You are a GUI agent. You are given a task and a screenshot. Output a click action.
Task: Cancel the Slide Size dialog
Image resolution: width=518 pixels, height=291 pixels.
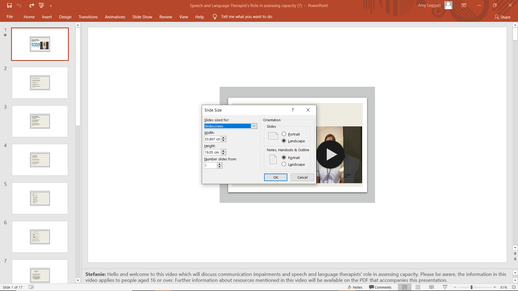point(302,177)
